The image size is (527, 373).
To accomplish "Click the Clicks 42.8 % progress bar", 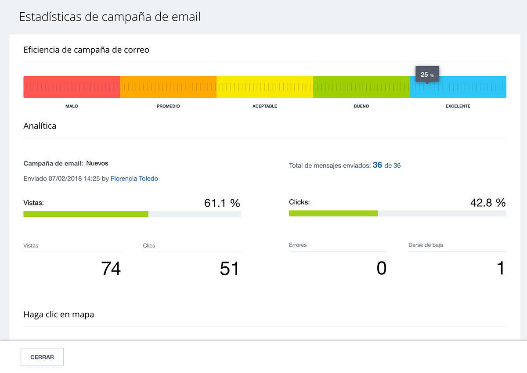I will pos(397,213).
